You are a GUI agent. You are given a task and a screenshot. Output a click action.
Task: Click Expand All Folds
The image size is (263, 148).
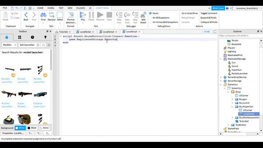[x=208, y=18]
